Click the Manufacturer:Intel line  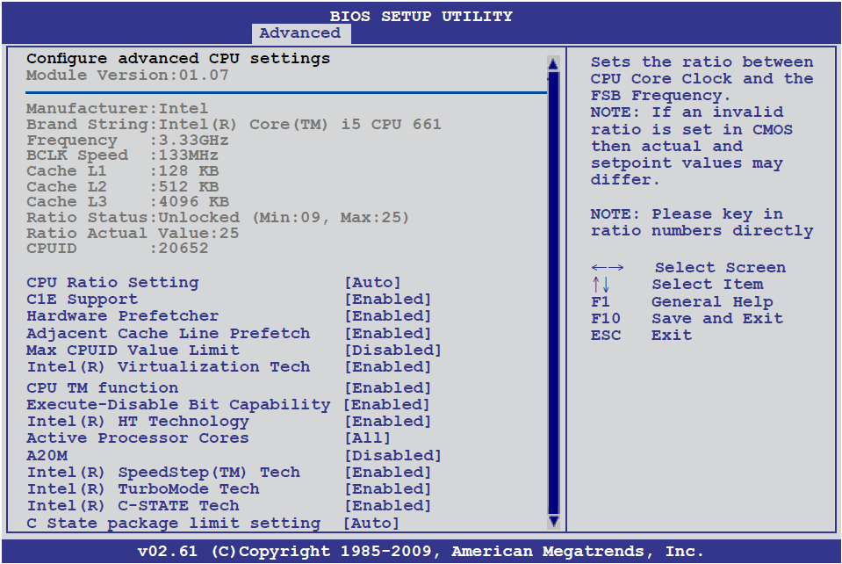coord(117,109)
